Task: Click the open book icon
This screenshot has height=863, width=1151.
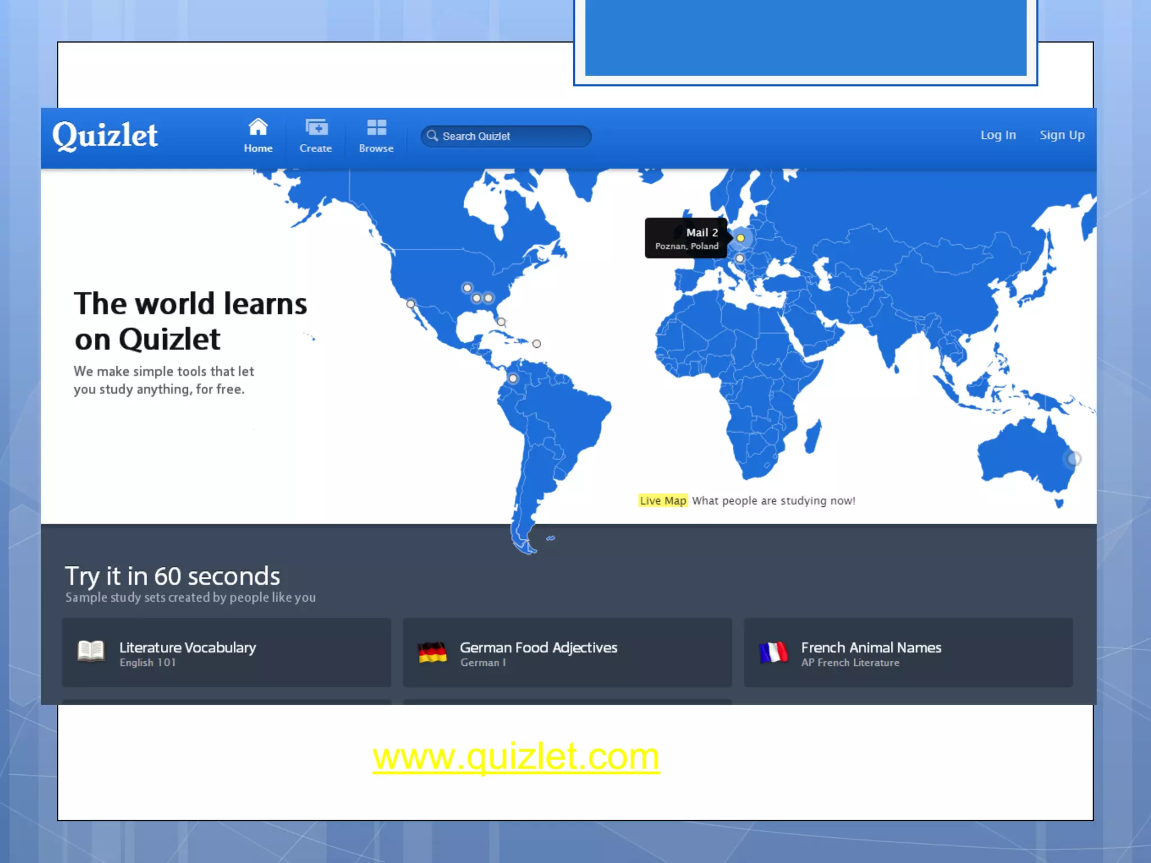Action: pyautogui.click(x=91, y=651)
